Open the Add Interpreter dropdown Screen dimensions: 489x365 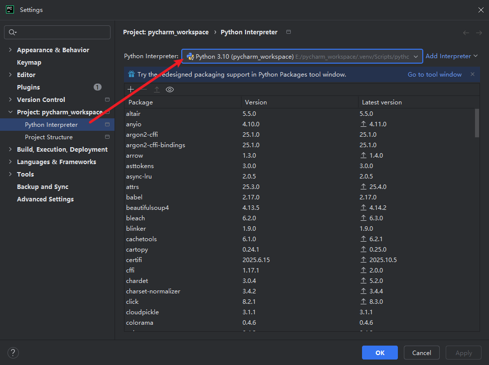(452, 56)
